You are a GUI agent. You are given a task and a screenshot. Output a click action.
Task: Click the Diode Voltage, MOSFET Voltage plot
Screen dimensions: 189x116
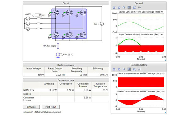tap(141, 82)
